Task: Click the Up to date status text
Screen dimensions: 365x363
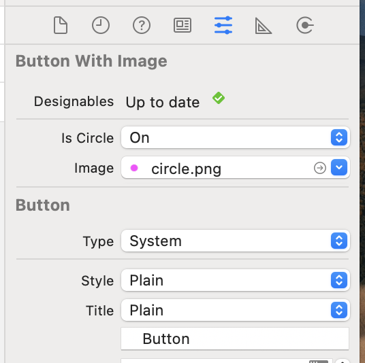Action: (163, 102)
